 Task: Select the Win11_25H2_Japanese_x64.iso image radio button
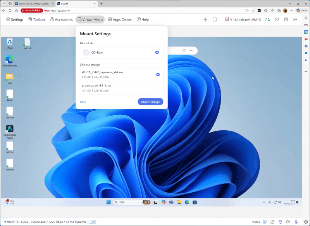click(x=158, y=74)
